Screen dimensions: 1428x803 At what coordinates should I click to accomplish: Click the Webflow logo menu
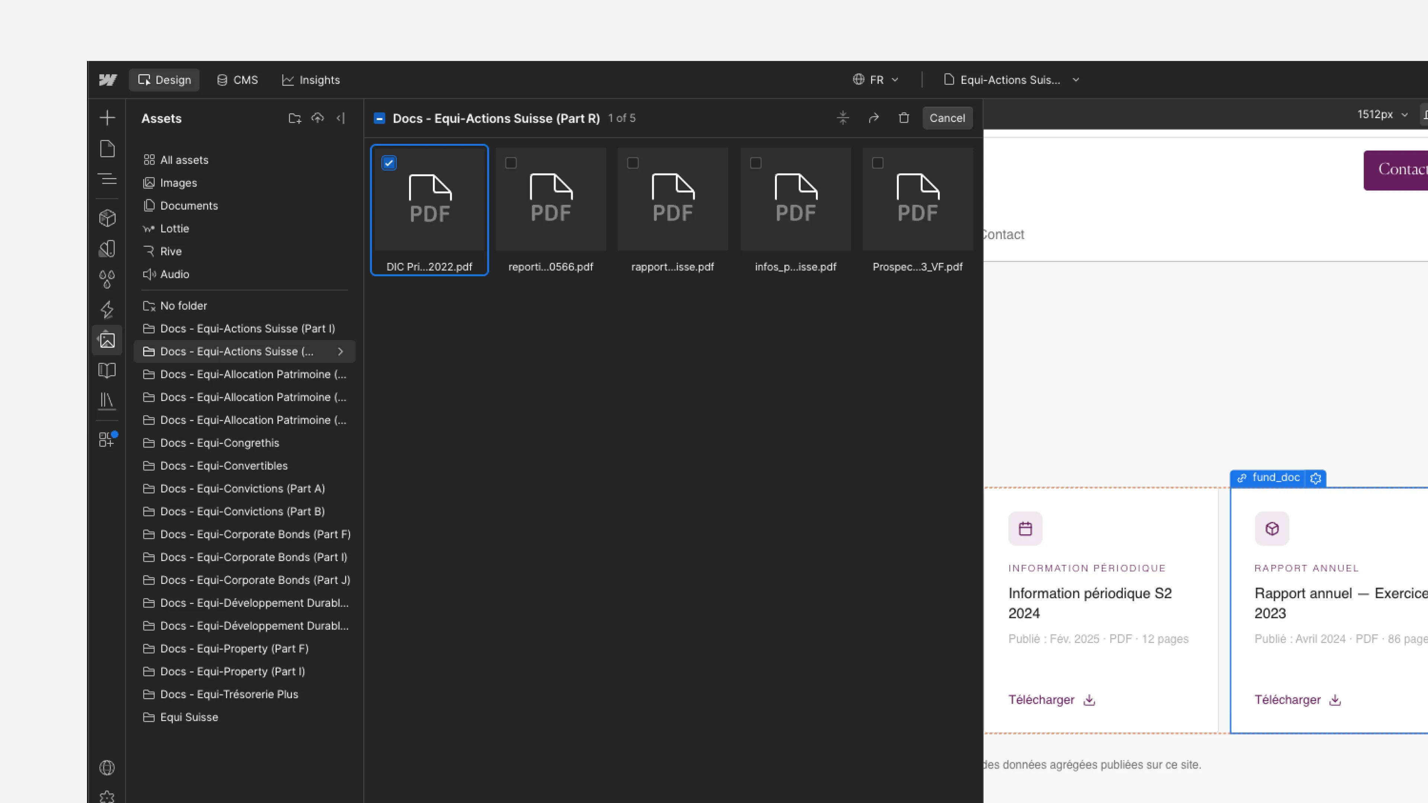click(107, 80)
